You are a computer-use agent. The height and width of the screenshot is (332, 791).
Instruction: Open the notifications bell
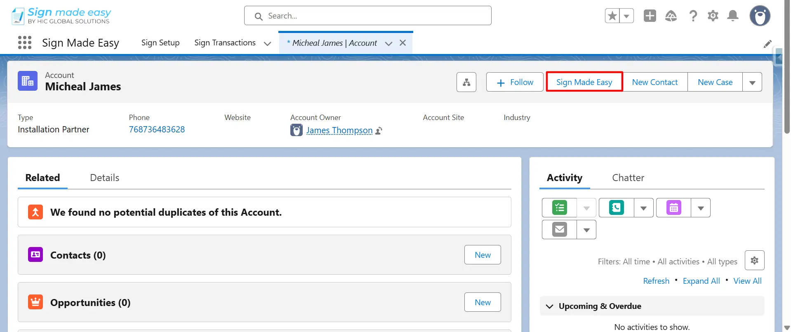pyautogui.click(x=733, y=16)
